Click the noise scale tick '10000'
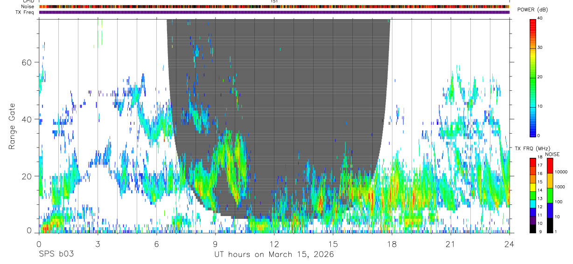This screenshot has width=573, height=264. click(x=560, y=172)
